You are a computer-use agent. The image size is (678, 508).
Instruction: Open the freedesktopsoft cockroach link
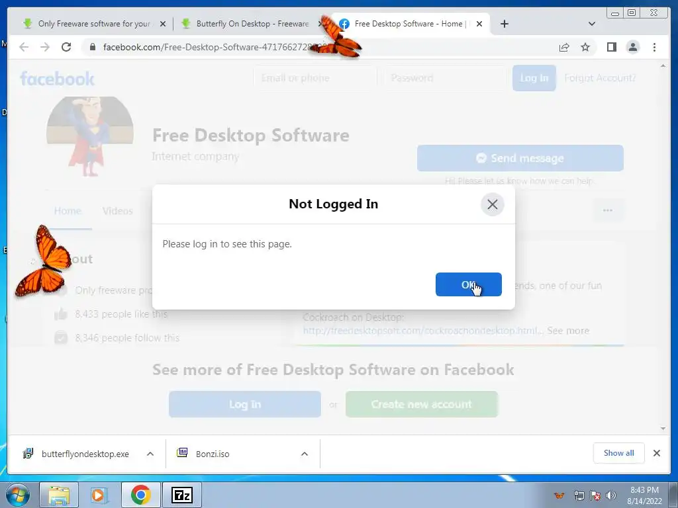pos(423,331)
